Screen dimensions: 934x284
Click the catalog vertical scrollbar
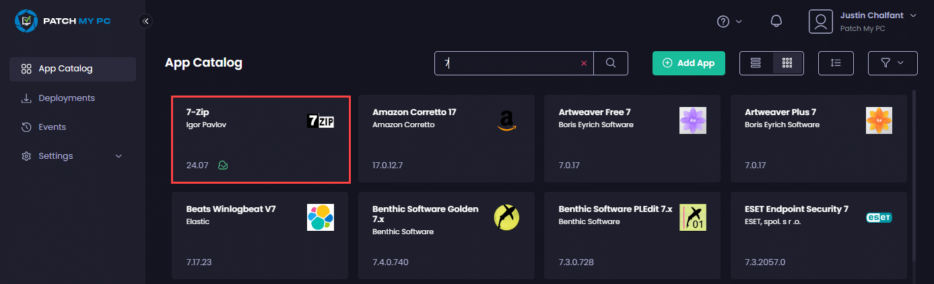[x=914, y=175]
